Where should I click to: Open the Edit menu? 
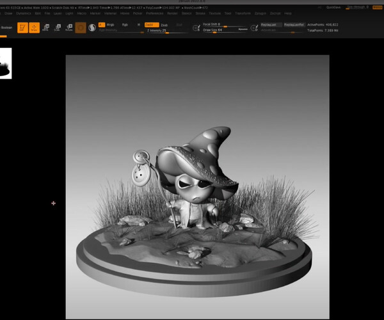(x=38, y=13)
